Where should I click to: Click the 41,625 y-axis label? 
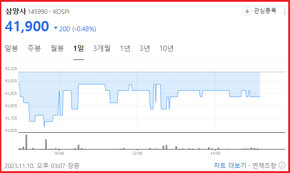tap(11, 131)
